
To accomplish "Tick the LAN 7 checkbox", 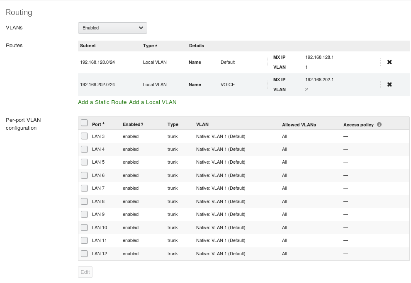I will [x=84, y=188].
